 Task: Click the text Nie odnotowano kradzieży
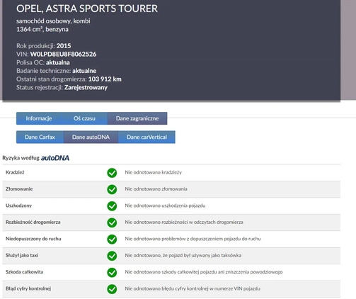coord(154,172)
